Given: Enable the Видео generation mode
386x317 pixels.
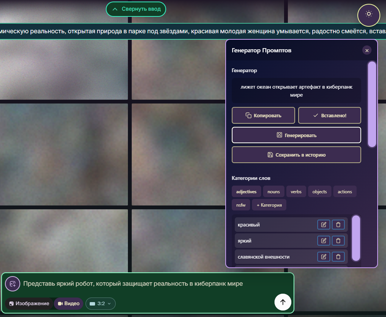Looking at the screenshot, I should point(68,303).
